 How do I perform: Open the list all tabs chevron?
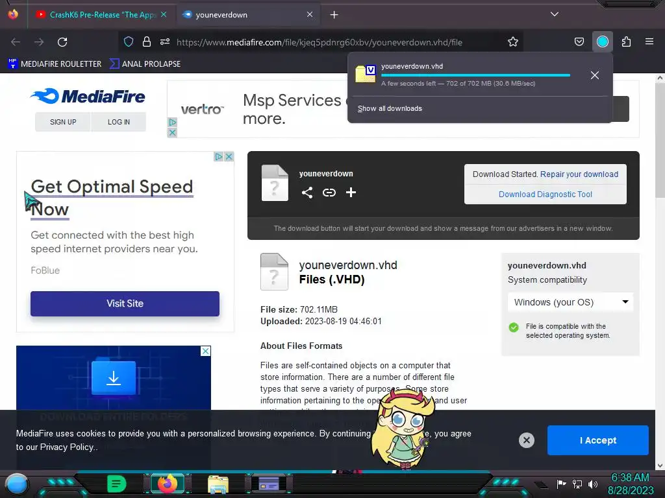click(555, 14)
